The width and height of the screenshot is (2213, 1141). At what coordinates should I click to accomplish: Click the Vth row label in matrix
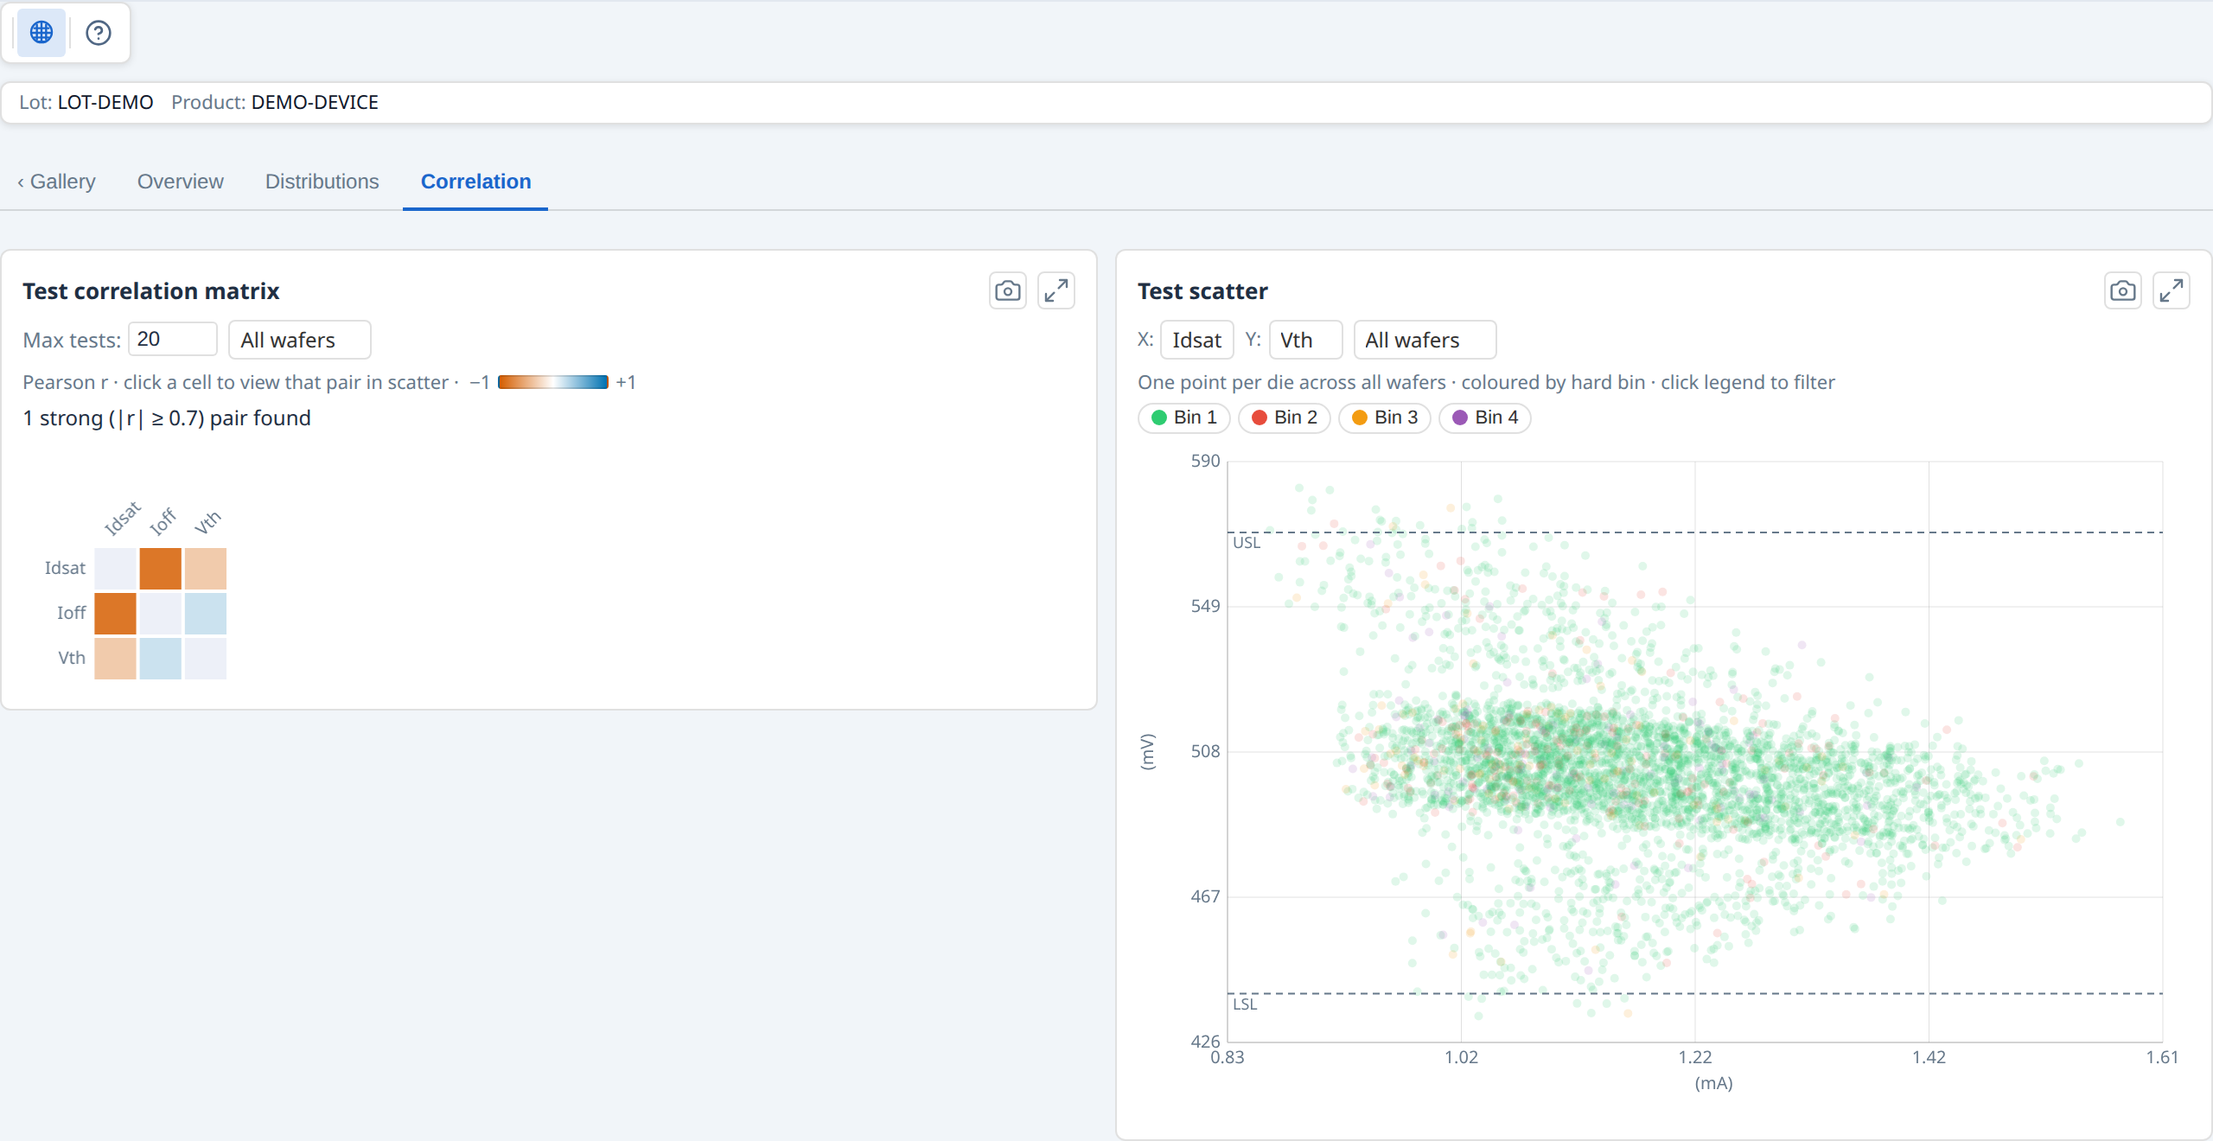coord(72,658)
